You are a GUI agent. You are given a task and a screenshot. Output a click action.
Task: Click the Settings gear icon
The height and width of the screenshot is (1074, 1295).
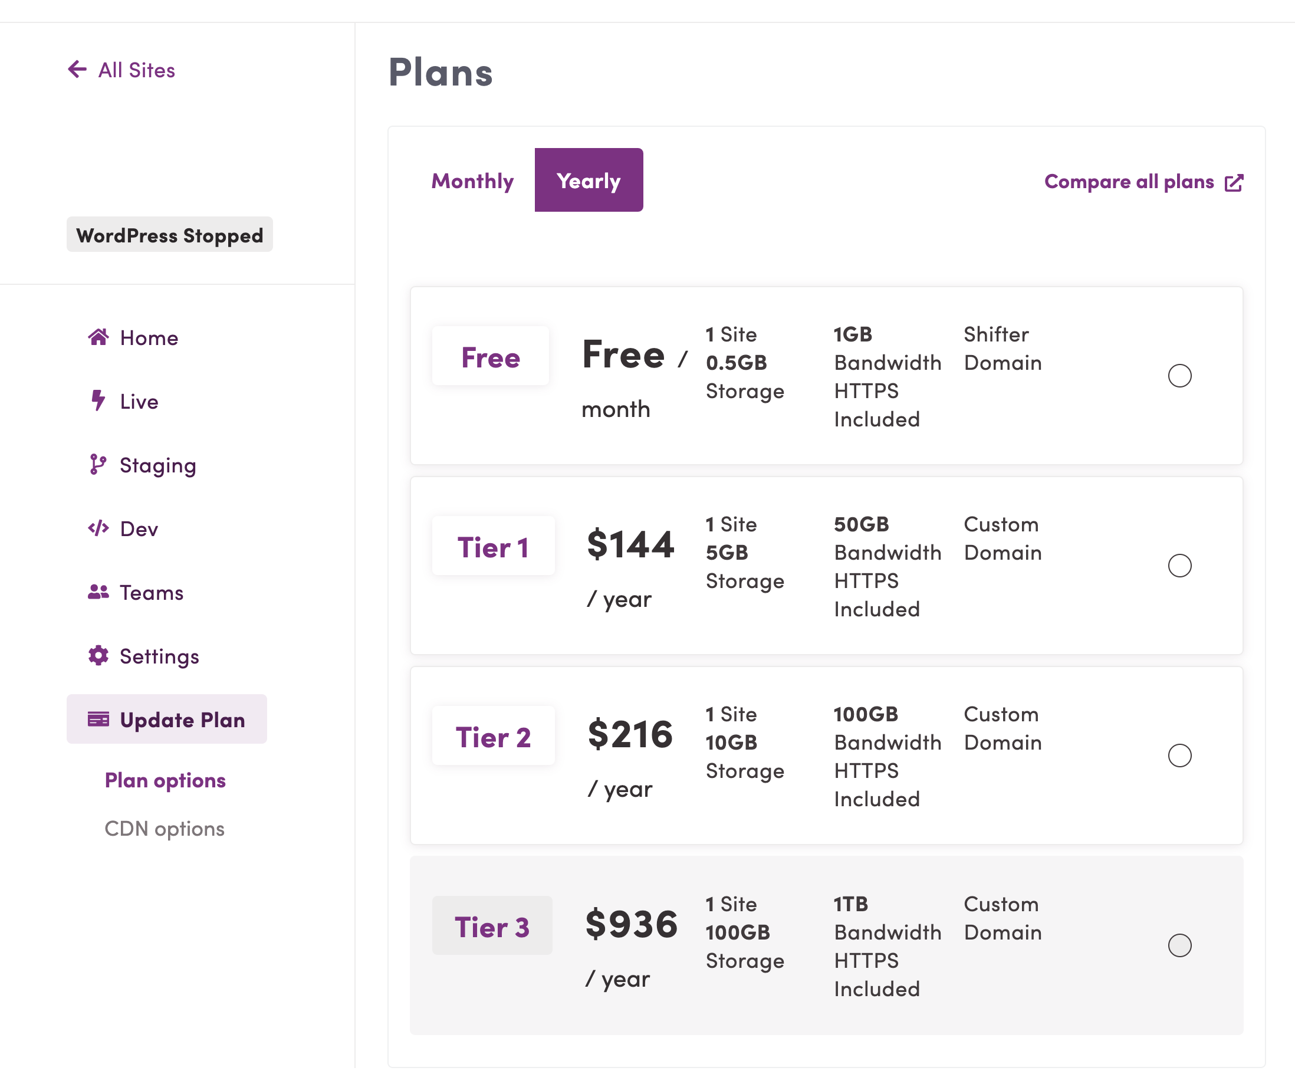click(x=98, y=655)
